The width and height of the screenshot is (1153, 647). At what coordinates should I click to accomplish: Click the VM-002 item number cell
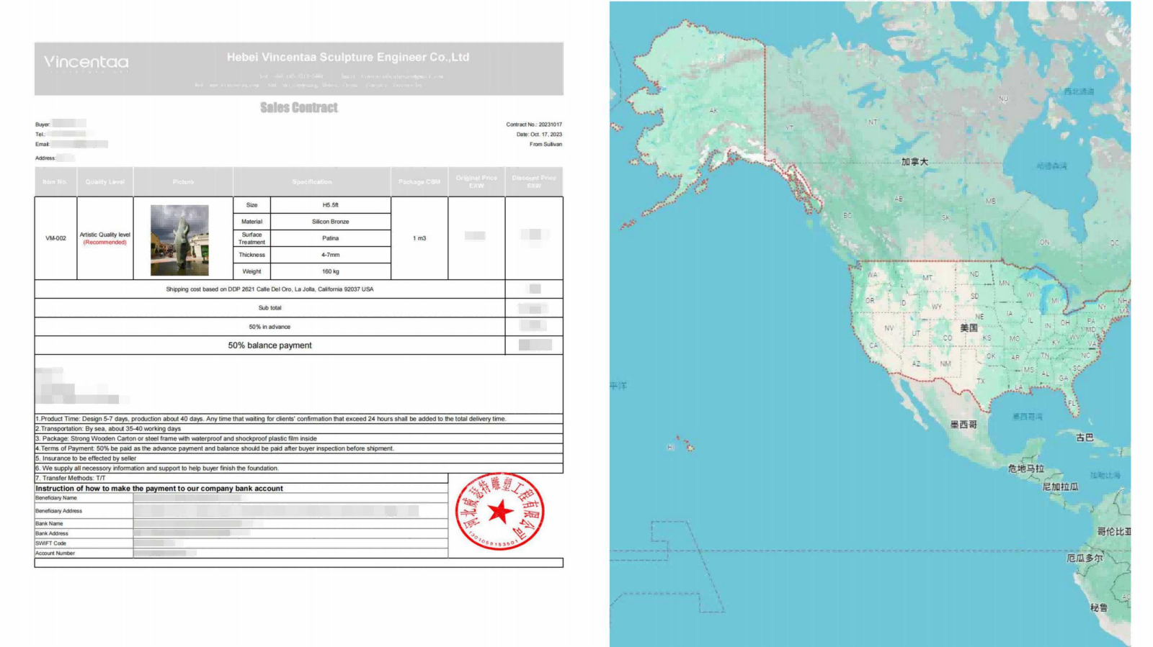point(55,238)
